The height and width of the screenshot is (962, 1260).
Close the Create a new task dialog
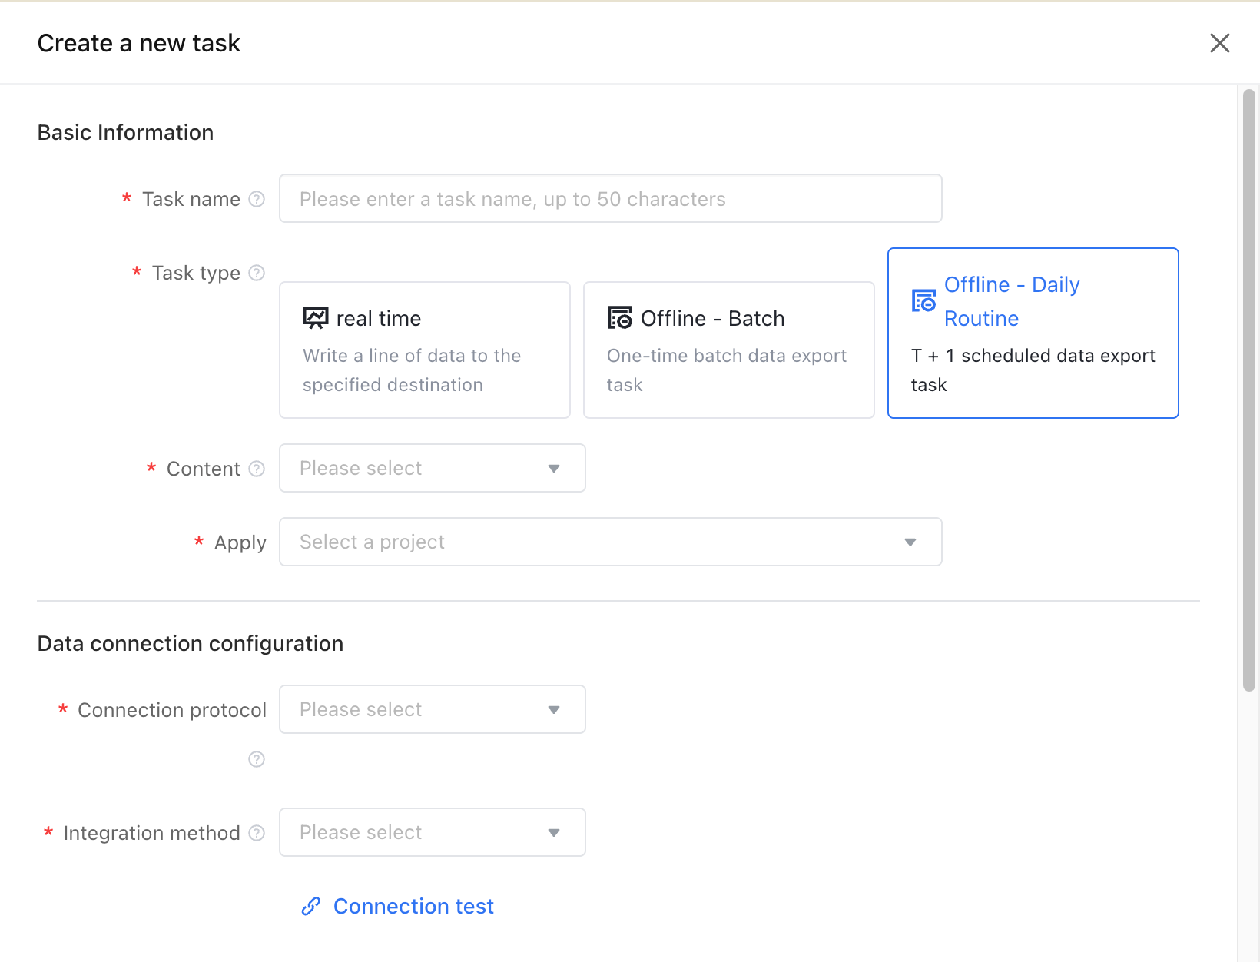click(x=1219, y=43)
